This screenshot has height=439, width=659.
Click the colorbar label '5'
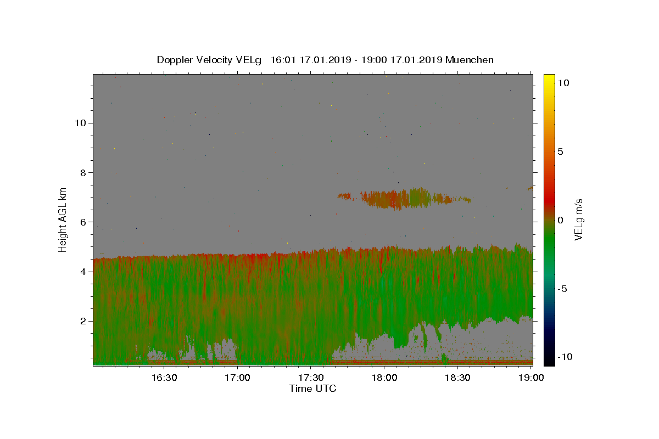pos(560,151)
